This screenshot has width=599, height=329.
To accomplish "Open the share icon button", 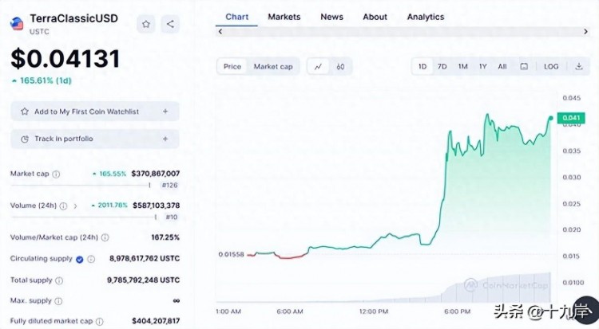I will tap(170, 25).
